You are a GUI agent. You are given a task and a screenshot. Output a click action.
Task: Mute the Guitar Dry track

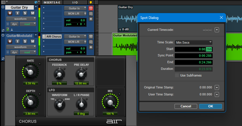coord(32,13)
